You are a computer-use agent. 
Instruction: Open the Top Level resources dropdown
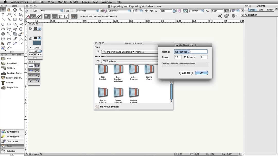[x=129, y=61]
